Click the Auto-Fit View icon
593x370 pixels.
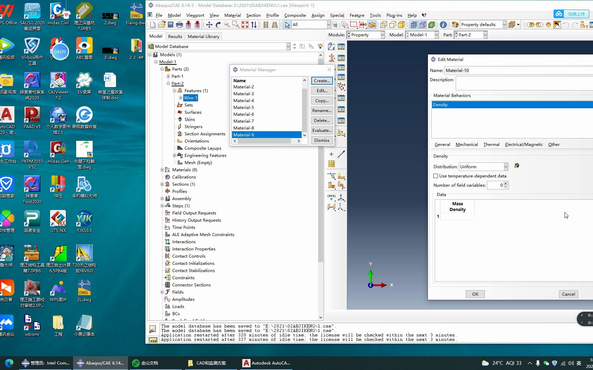point(245,25)
